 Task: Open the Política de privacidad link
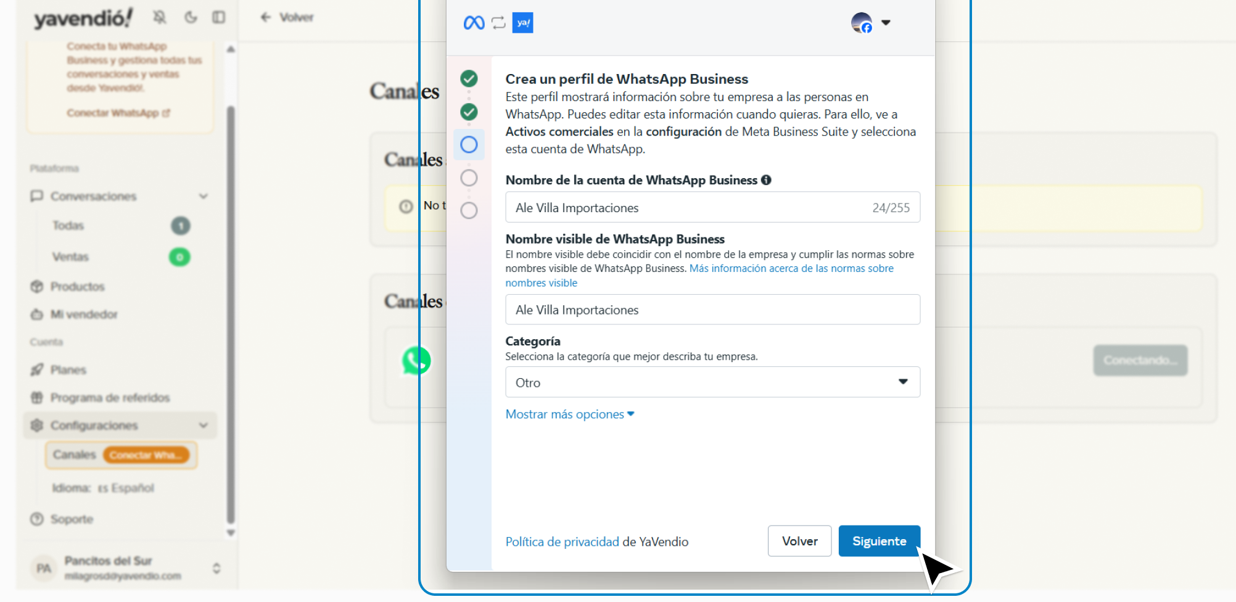pos(562,542)
